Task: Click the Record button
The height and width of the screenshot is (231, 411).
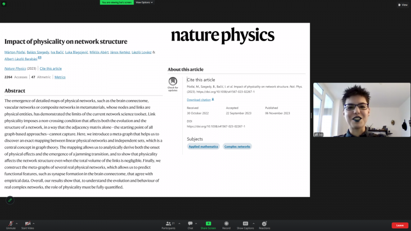Action: [227, 225]
